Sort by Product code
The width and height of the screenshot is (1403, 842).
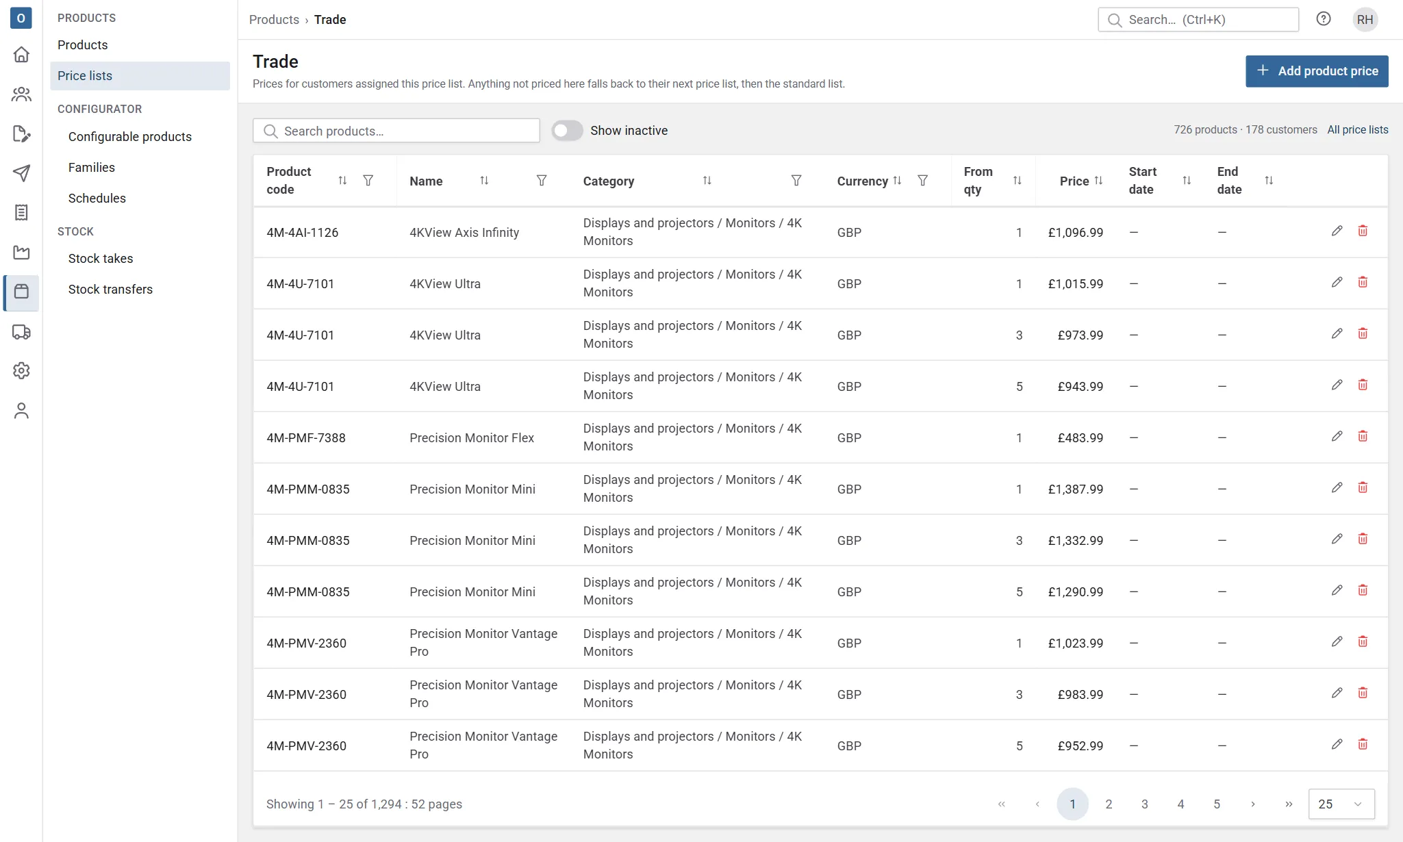tap(342, 181)
